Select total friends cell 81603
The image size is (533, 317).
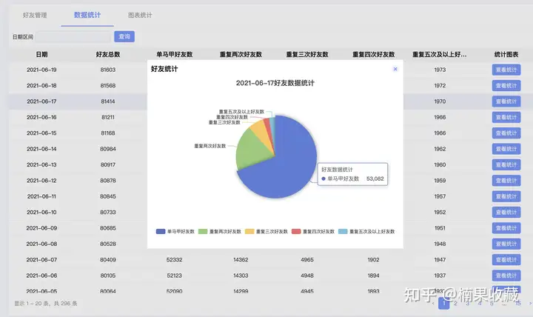(x=108, y=70)
